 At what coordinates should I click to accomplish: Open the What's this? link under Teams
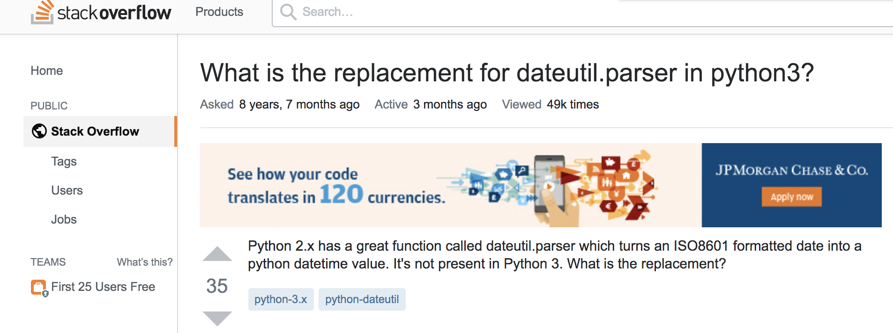pyautogui.click(x=144, y=262)
